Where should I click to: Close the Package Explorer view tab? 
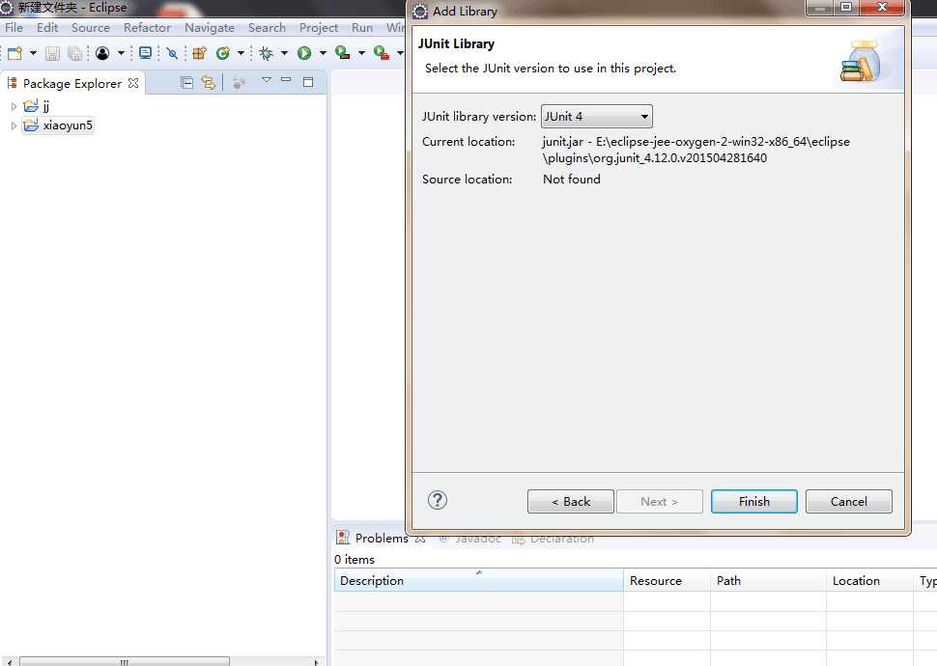tap(133, 83)
